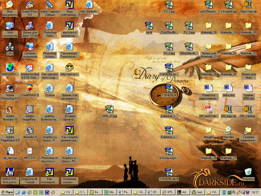Switch to the C:\ taskbar window
Screen dimensions: 261x196
click(x=81, y=192)
